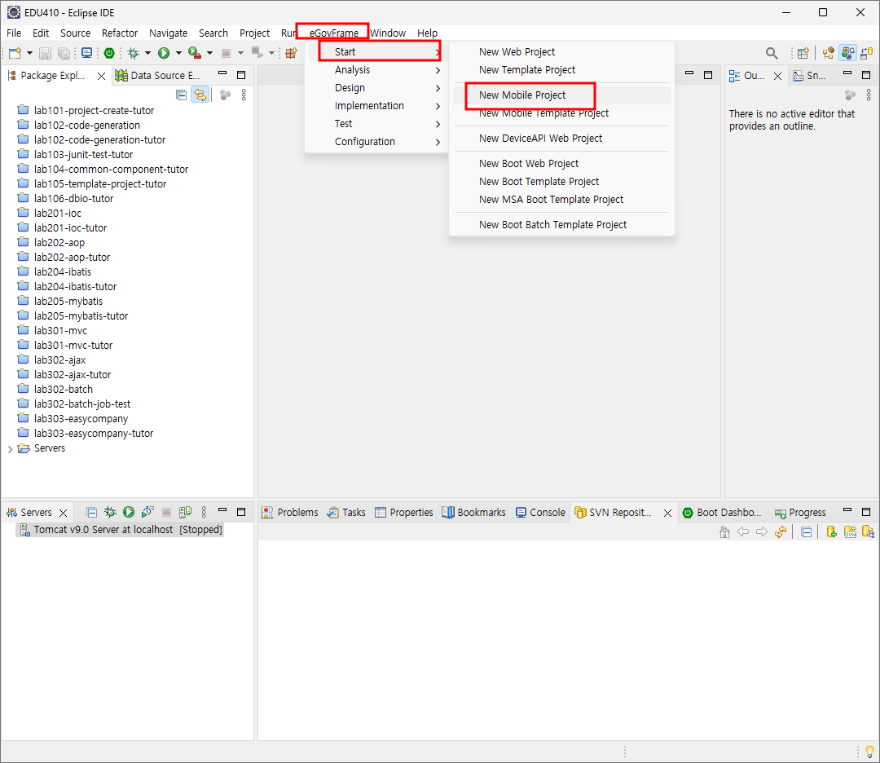Maximize the Outline panel
Screen dimensions: 880x763
(866, 74)
